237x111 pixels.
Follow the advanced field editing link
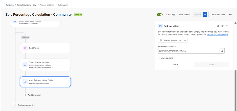click(217, 35)
